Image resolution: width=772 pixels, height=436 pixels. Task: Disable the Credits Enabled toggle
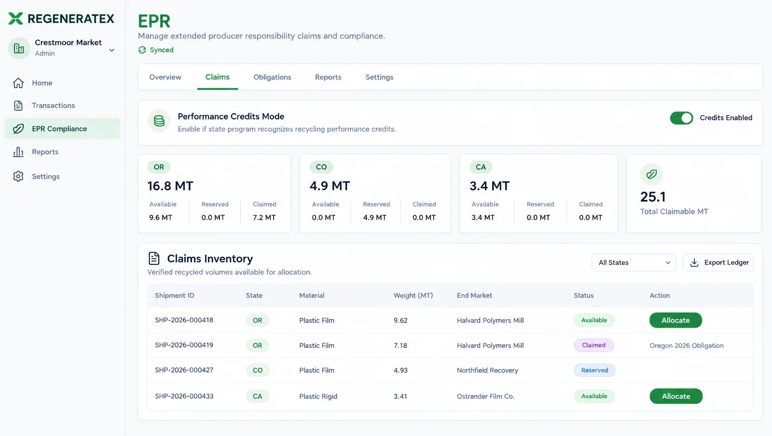click(681, 118)
